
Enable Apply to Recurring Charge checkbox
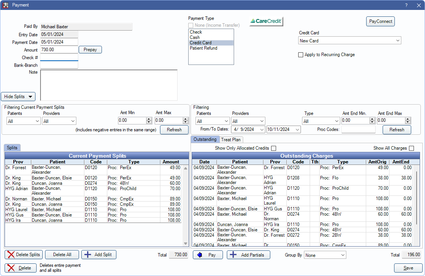pos(301,55)
